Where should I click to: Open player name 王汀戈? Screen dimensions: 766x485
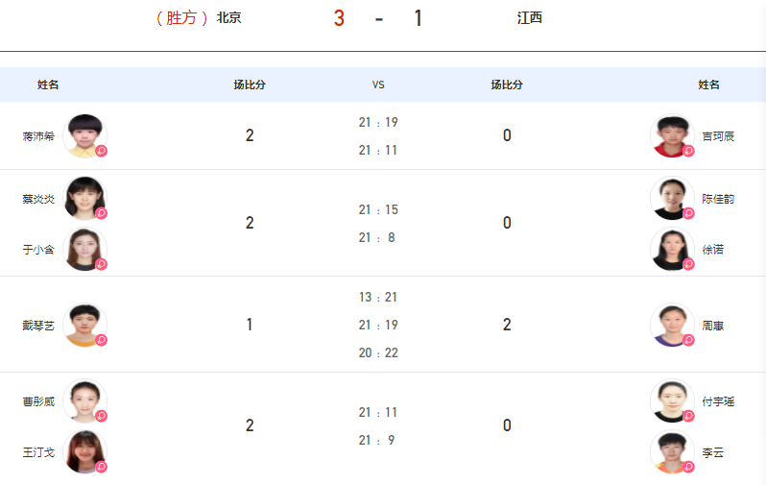coord(38,452)
